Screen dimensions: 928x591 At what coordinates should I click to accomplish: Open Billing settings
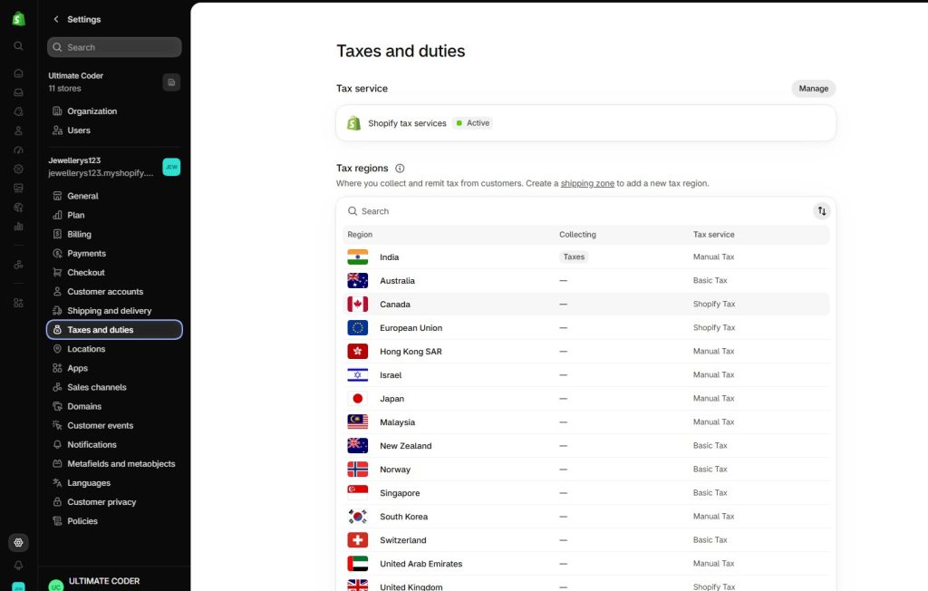114,234
